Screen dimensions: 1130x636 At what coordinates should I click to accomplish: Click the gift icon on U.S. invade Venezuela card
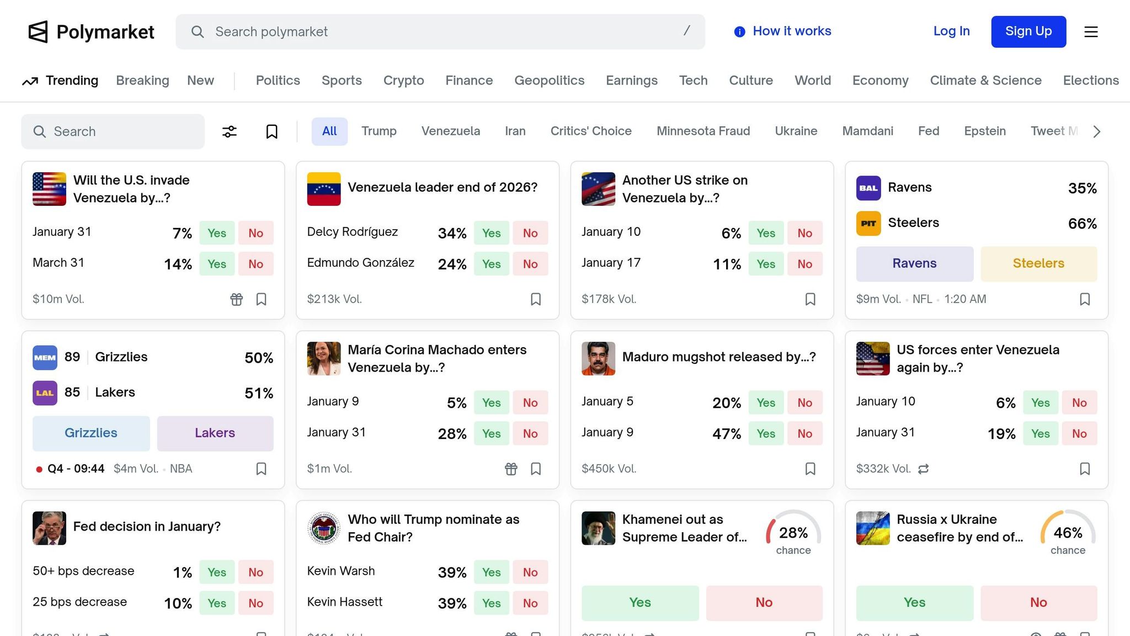(x=236, y=299)
